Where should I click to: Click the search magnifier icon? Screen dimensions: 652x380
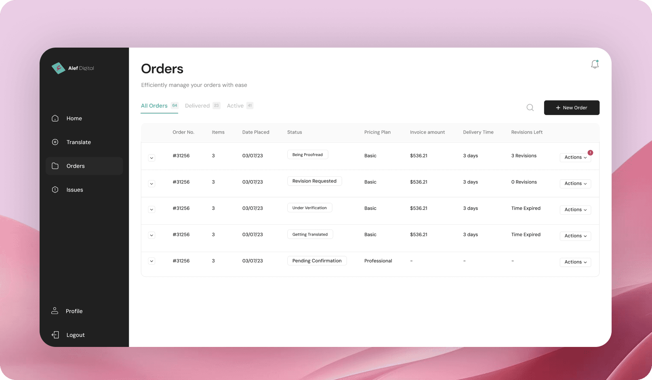[x=530, y=108]
